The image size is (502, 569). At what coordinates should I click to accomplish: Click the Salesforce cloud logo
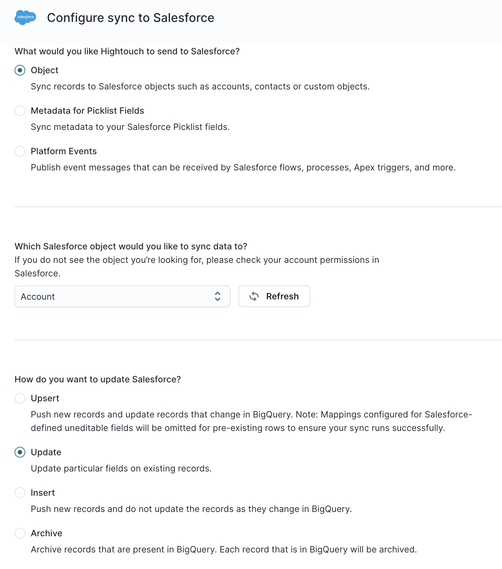(x=25, y=17)
